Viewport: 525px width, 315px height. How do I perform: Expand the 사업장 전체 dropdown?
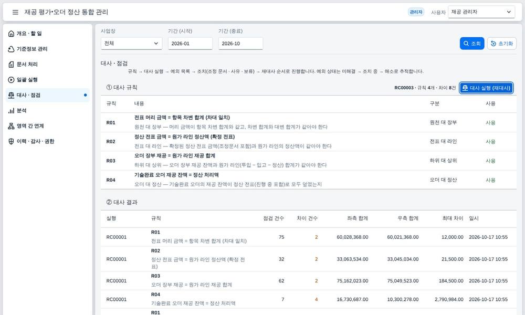coord(131,44)
